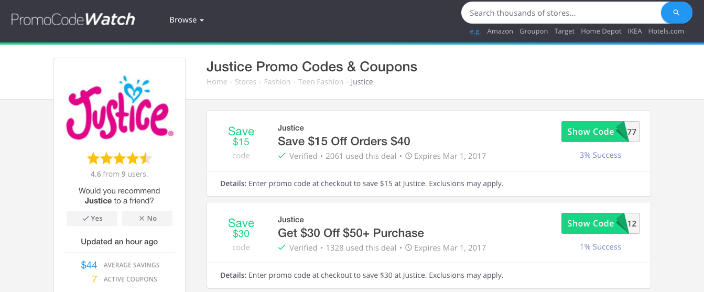Click the star rating for Justice
This screenshot has height=292, width=704.
(x=120, y=158)
